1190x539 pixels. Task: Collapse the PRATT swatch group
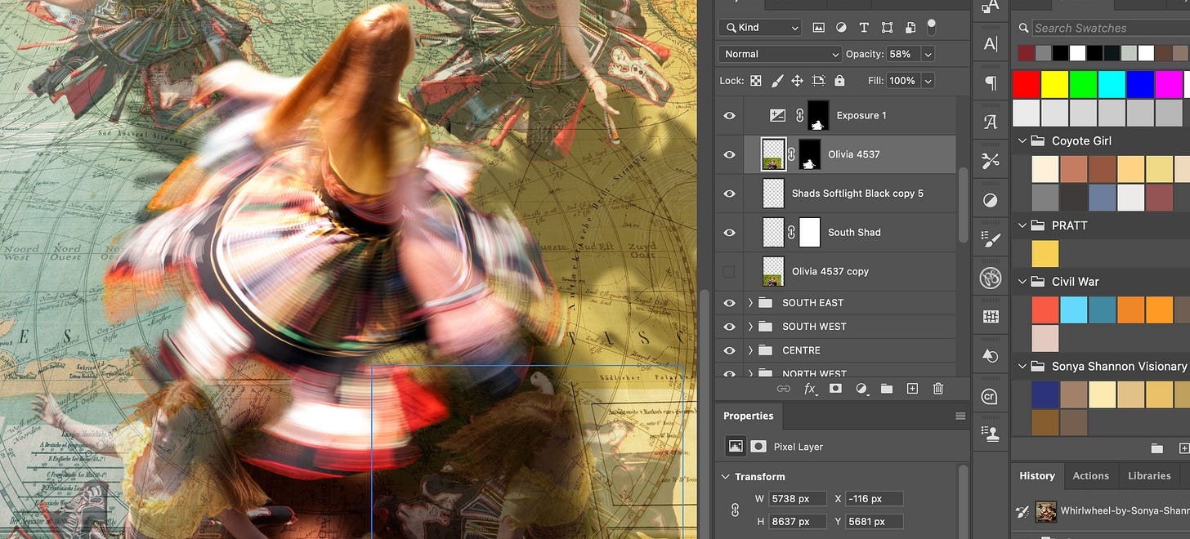pos(1022,225)
